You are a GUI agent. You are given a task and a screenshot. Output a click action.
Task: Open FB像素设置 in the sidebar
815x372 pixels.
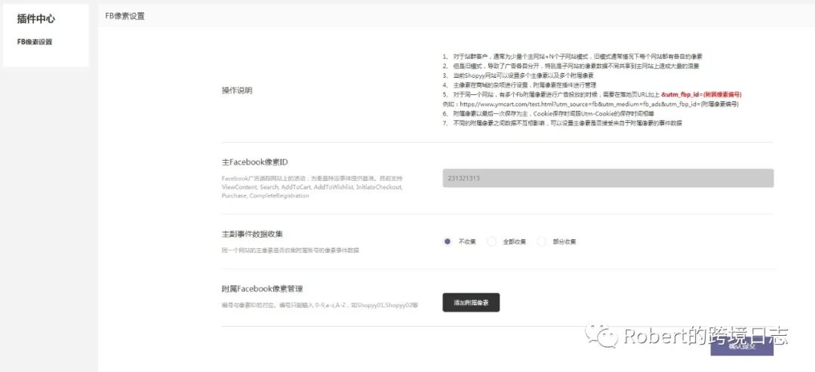coord(35,42)
